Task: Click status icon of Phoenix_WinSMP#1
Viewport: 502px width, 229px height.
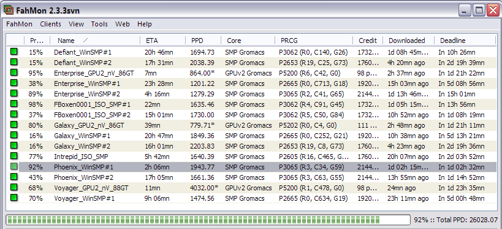Action: point(13,166)
